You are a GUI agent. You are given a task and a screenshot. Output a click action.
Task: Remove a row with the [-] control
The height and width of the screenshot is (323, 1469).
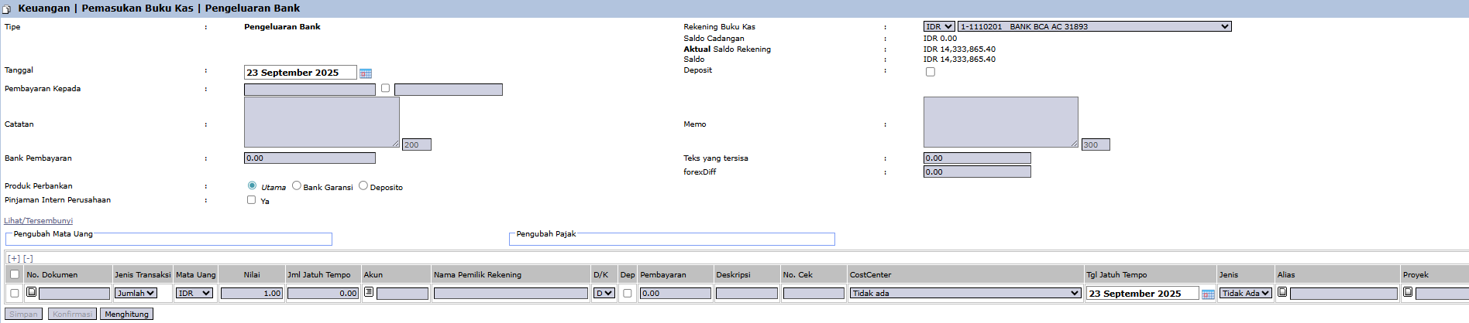tap(28, 259)
